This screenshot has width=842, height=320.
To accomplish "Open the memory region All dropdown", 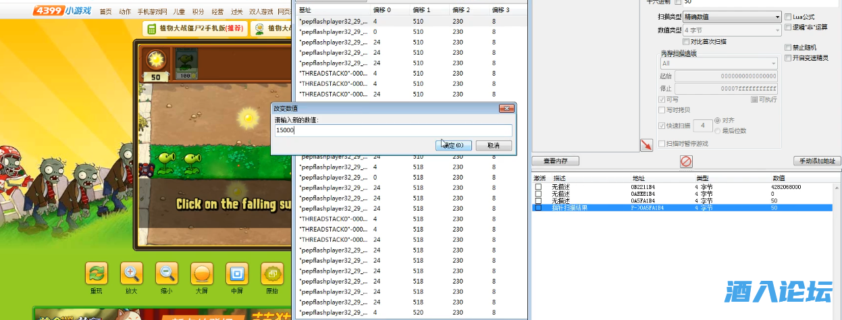I will (x=718, y=63).
